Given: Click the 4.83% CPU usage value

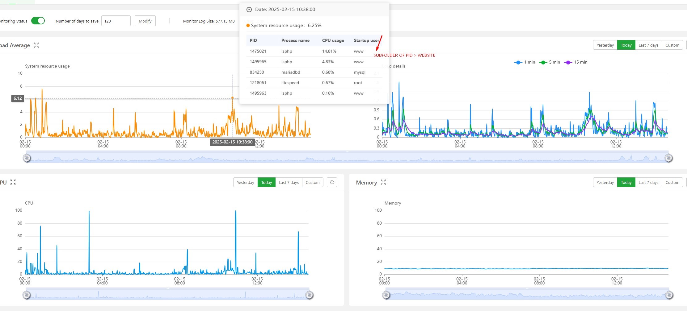Looking at the screenshot, I should [328, 62].
